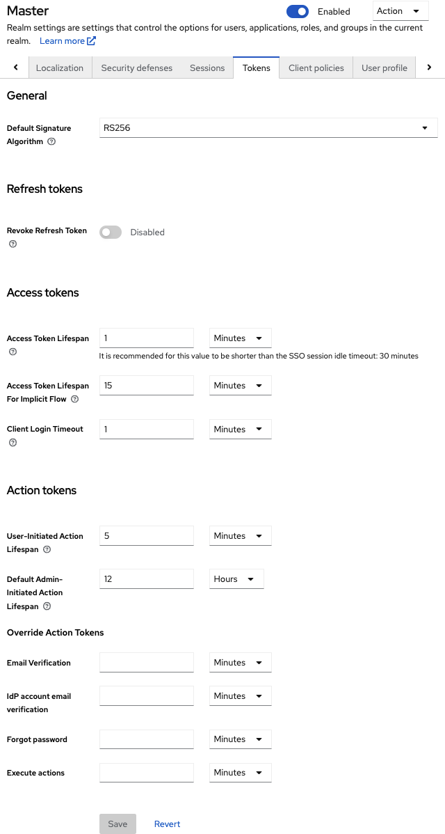
Task: Disable the realm Enabled toggle
Action: [x=298, y=11]
